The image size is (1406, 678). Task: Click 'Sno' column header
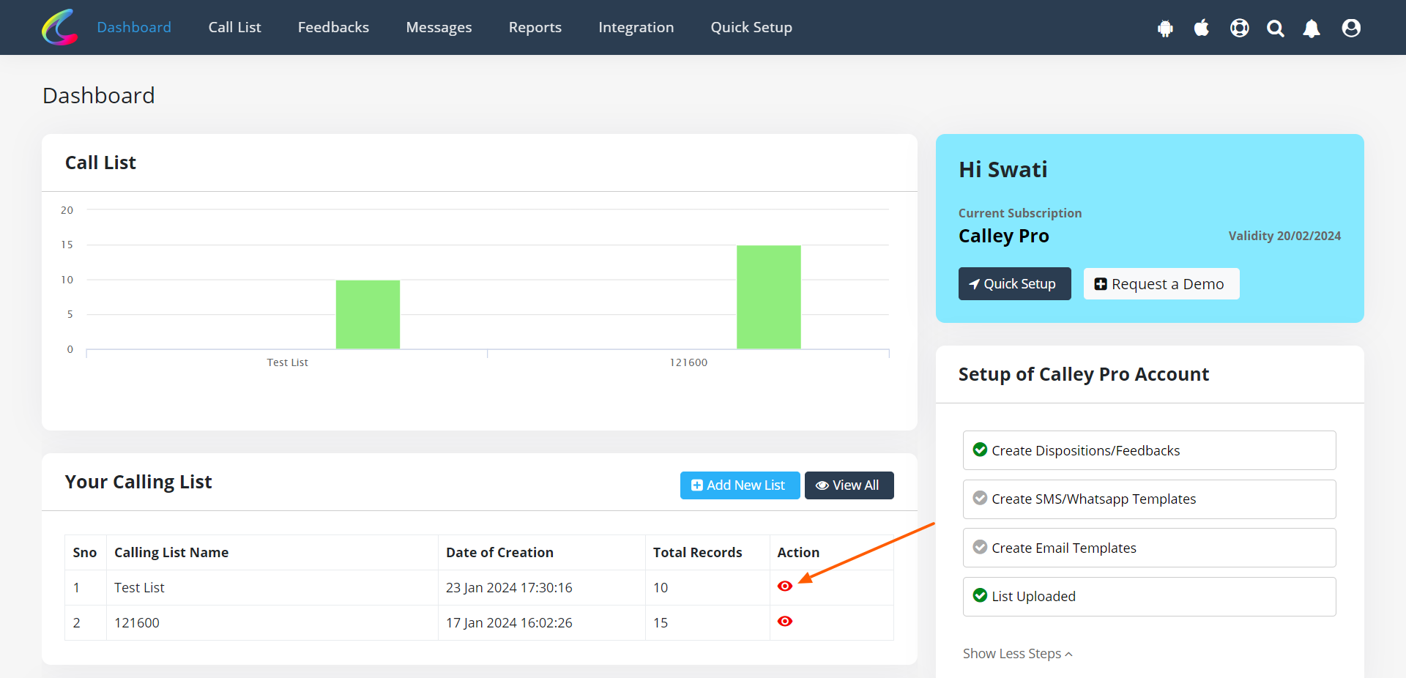click(x=85, y=553)
